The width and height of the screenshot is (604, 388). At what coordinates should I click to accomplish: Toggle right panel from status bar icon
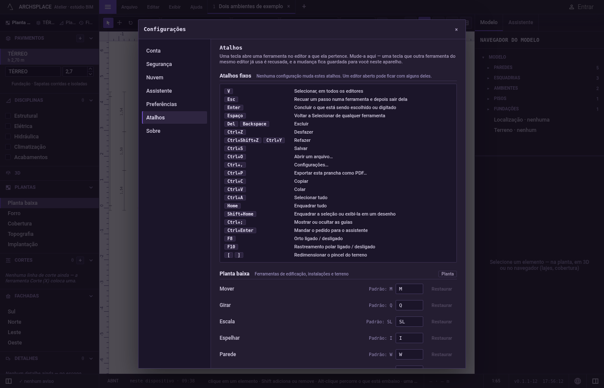[595, 381]
